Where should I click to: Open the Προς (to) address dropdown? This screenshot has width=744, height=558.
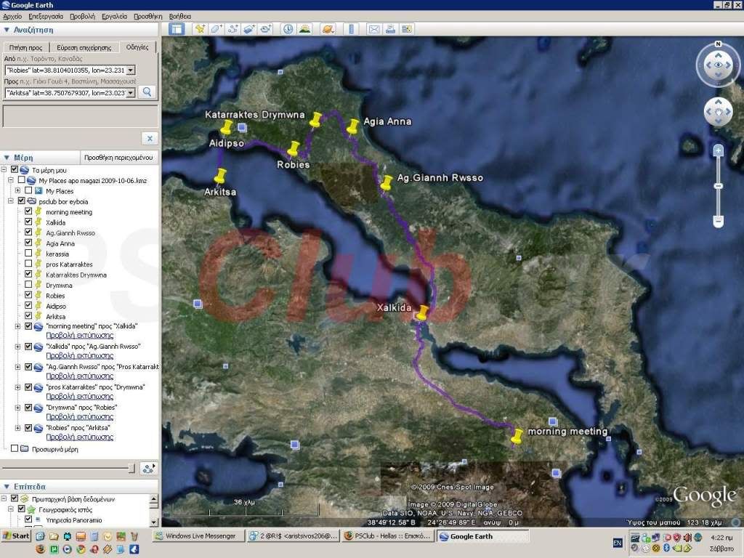[x=131, y=93]
